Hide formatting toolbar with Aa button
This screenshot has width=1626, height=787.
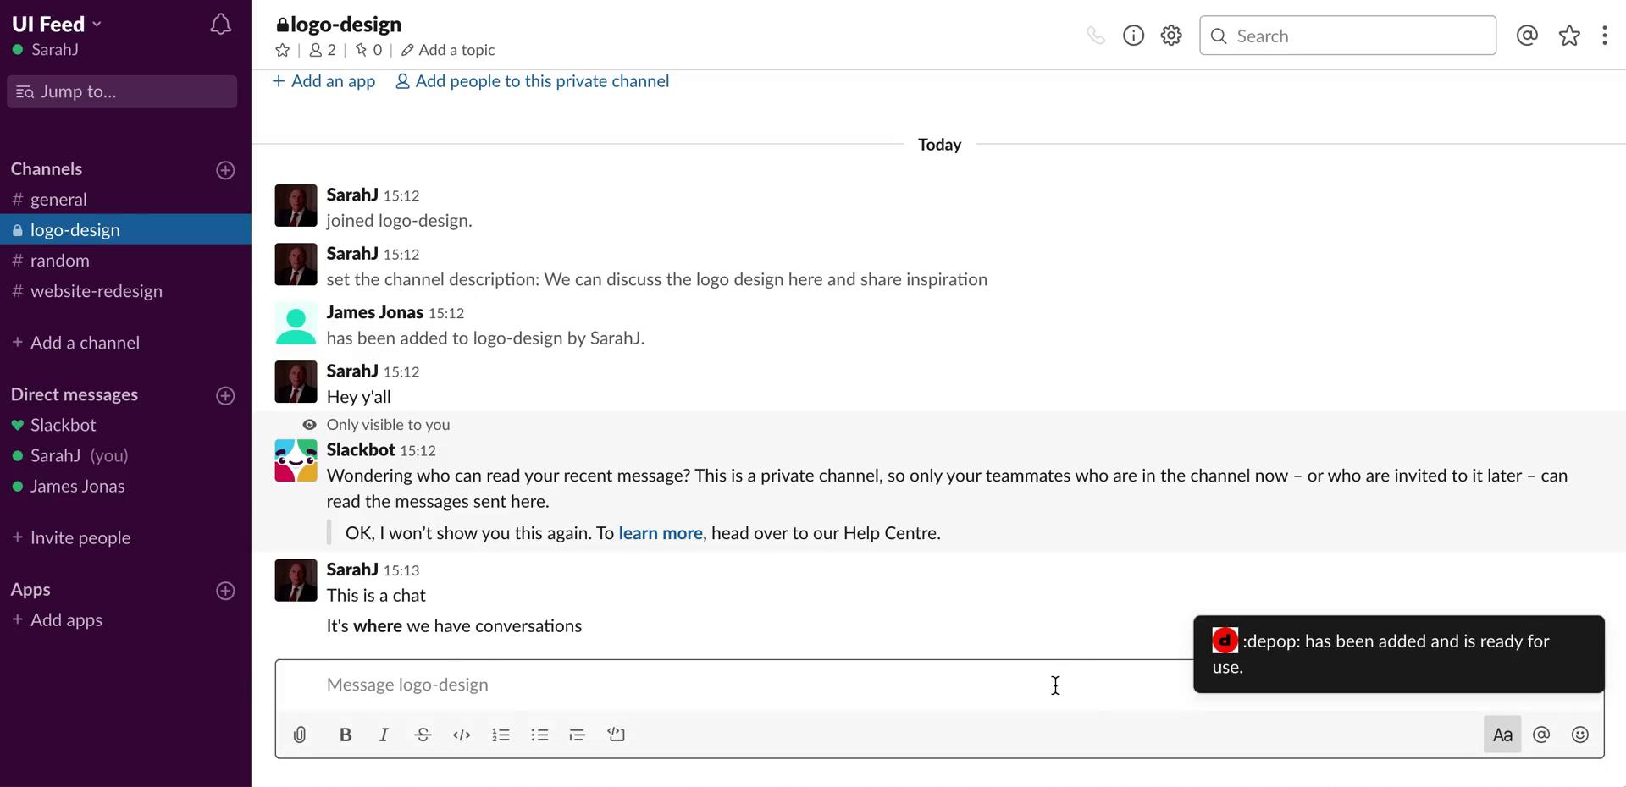[x=1502, y=735]
